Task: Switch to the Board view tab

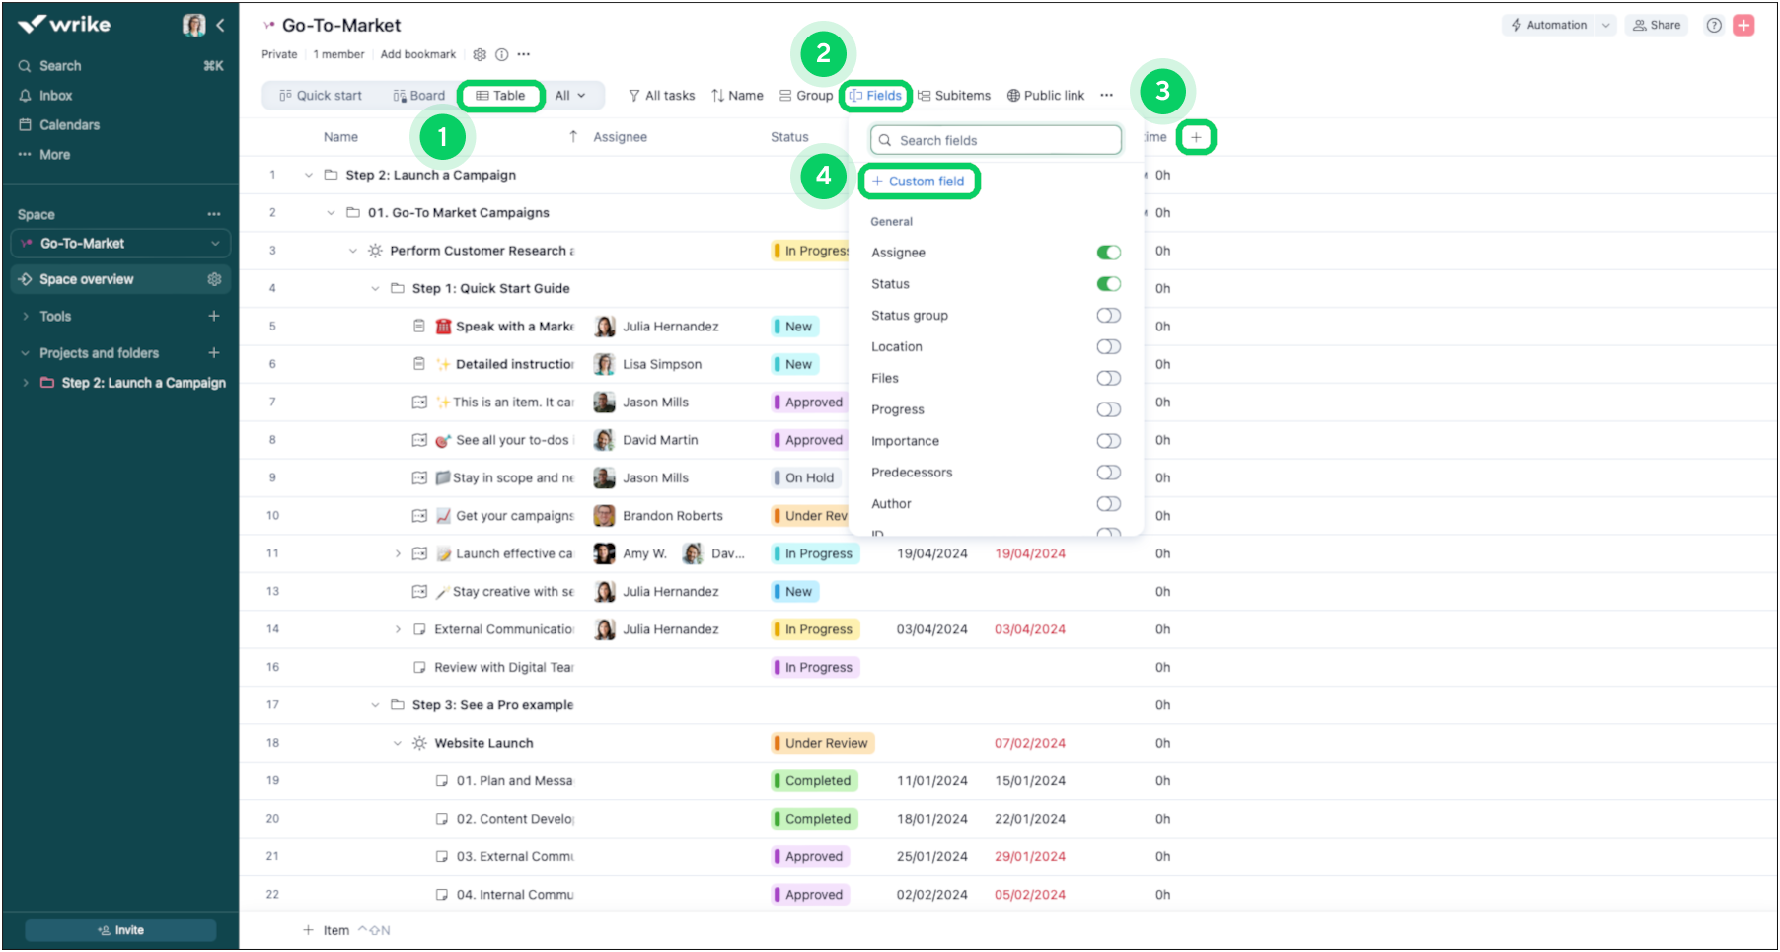Action: click(419, 96)
